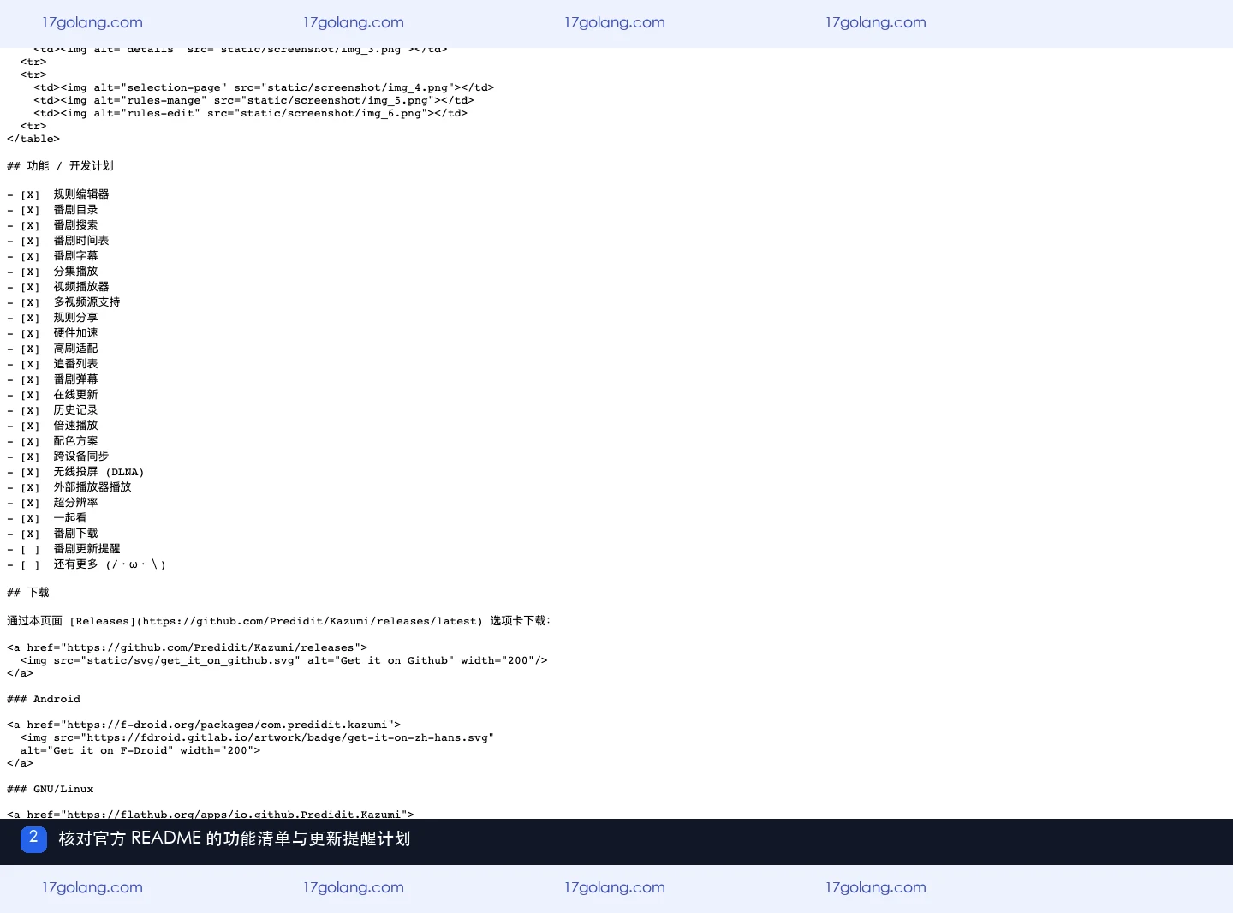Click the "在线更新" feature line

52,395
